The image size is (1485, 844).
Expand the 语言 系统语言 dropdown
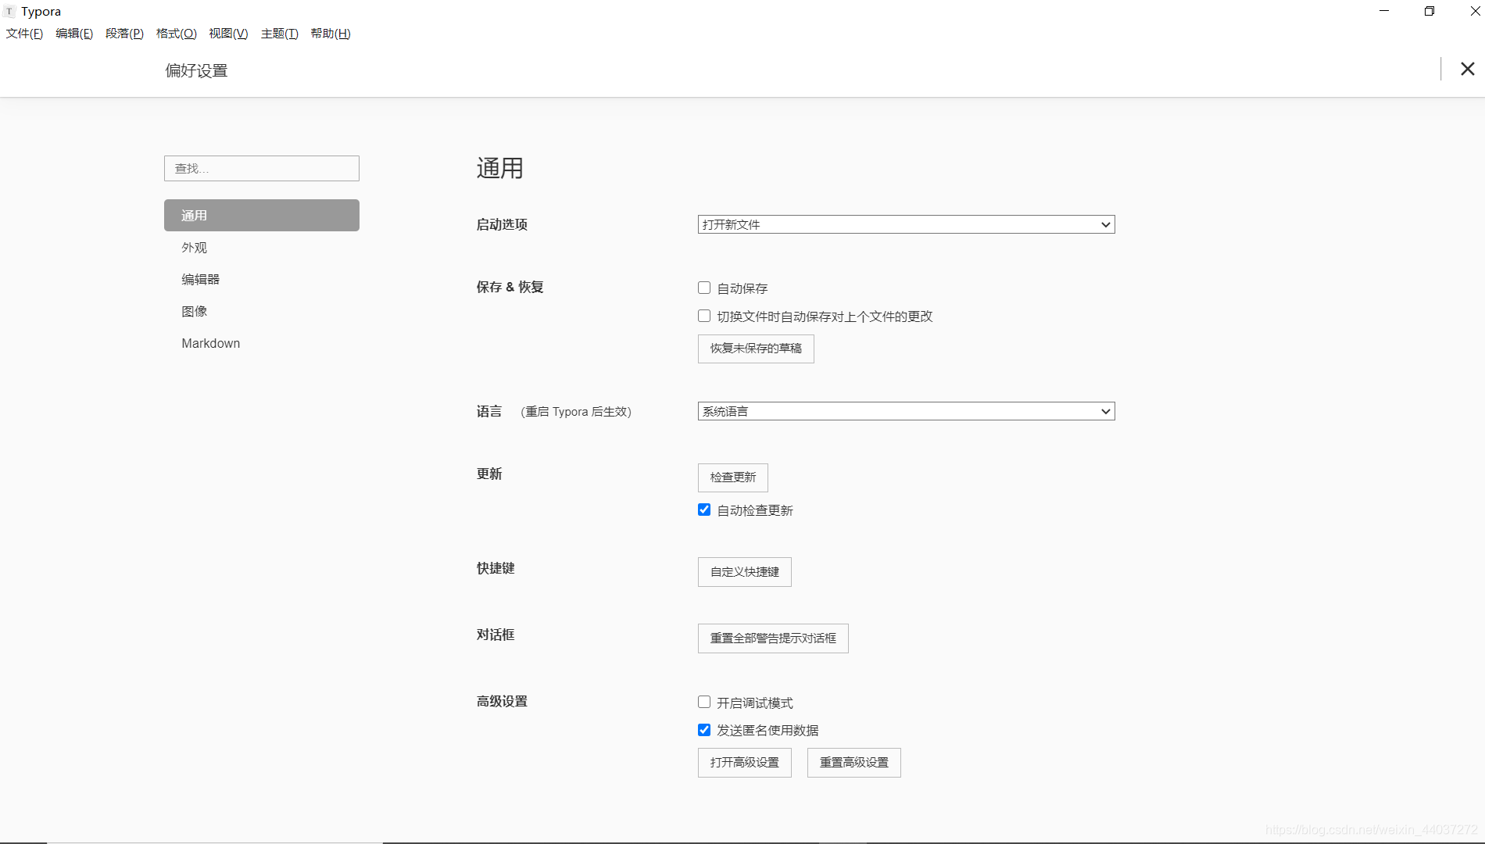(x=906, y=411)
